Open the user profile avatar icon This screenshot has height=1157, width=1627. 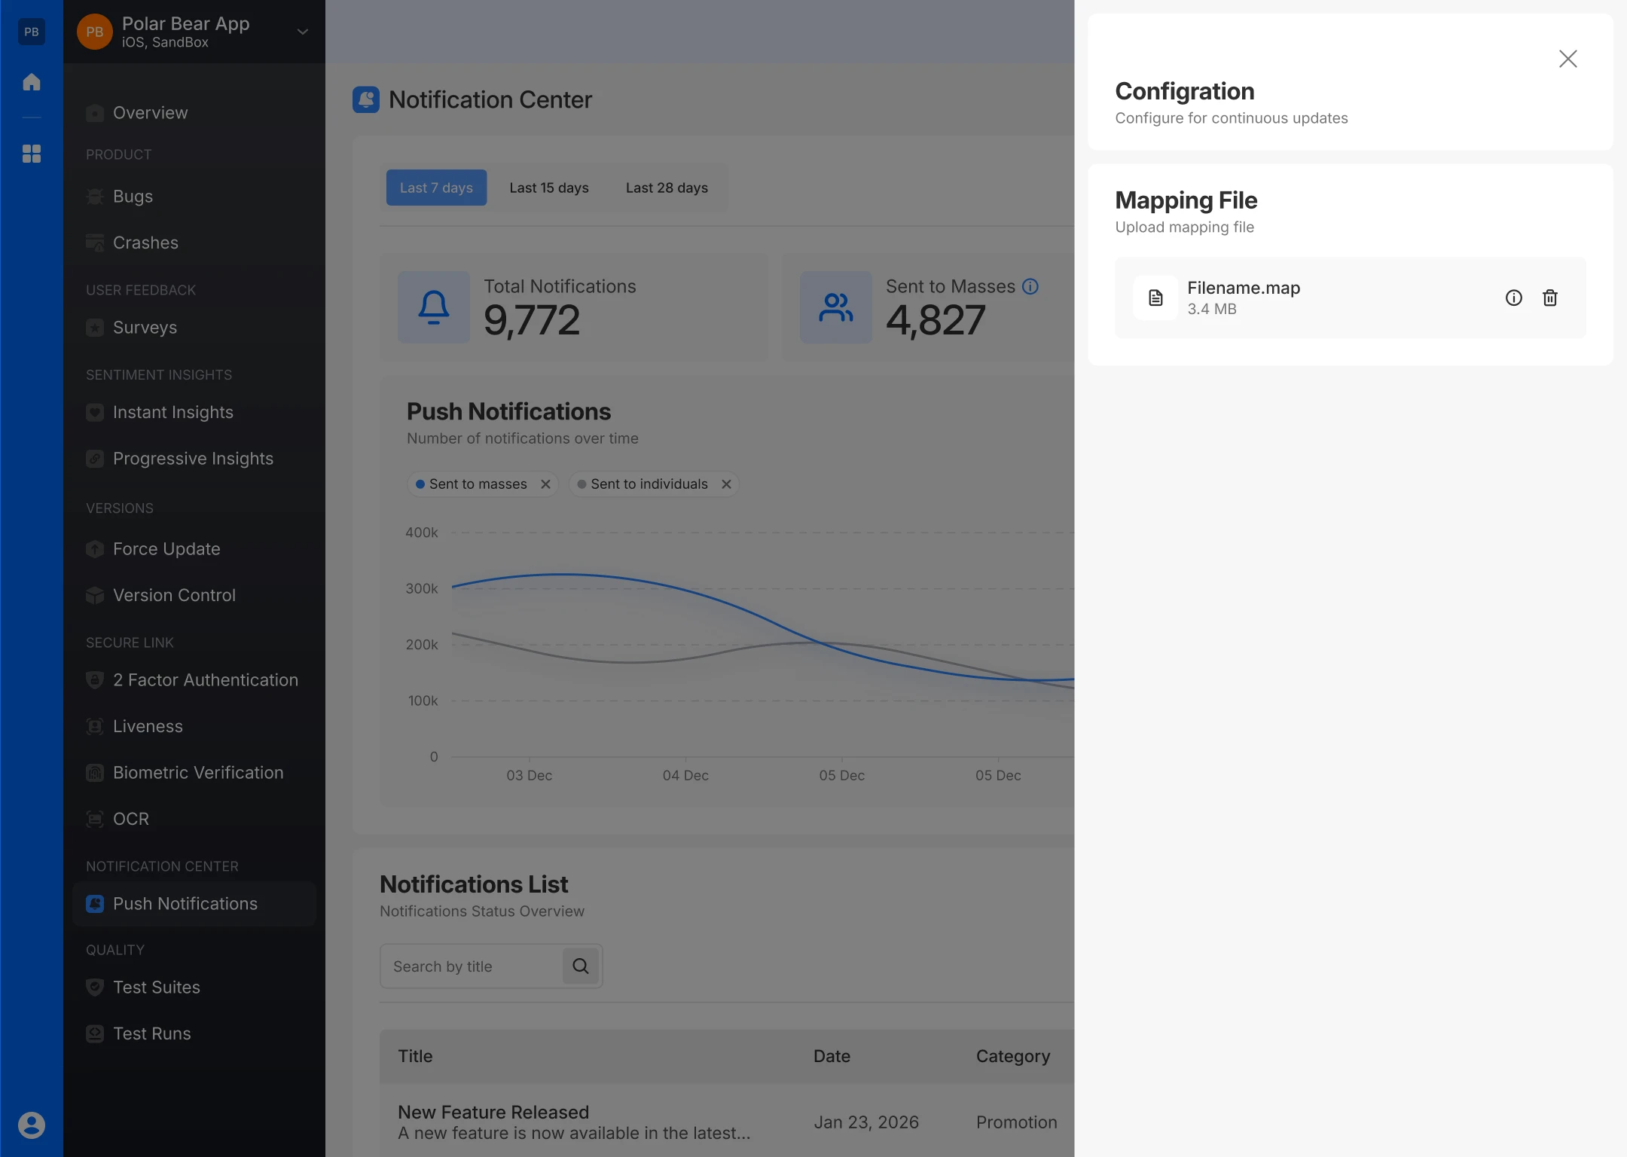point(32,1125)
